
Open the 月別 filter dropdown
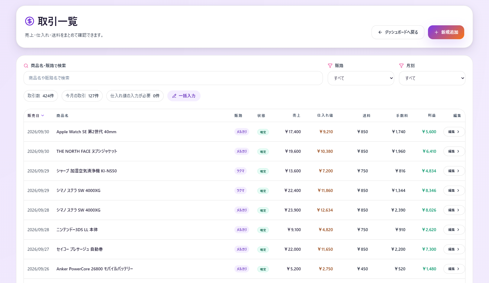(x=432, y=78)
